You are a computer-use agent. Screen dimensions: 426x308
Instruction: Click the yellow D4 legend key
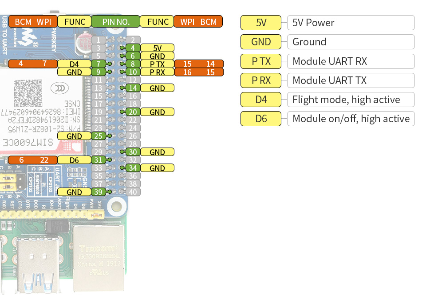pos(261,100)
